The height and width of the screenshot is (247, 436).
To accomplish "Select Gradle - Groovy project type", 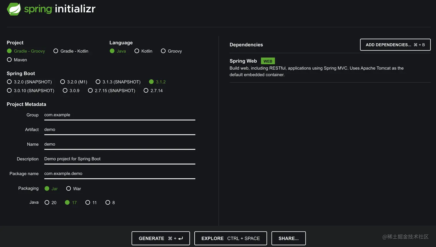I will coord(26,51).
